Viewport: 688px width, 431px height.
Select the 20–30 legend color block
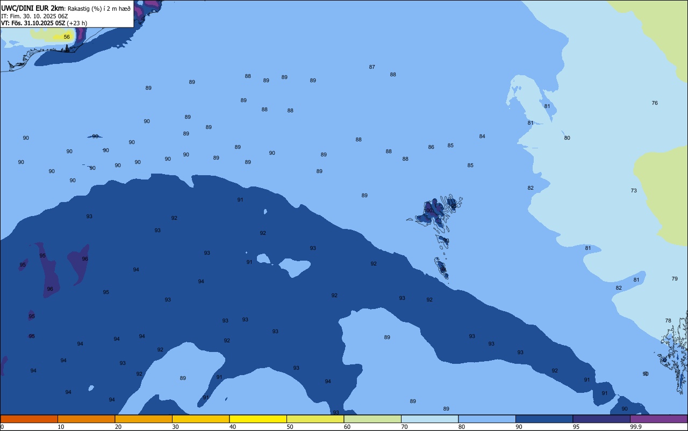144,419
